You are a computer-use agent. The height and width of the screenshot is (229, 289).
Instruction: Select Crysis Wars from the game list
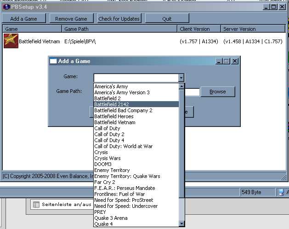136,158
